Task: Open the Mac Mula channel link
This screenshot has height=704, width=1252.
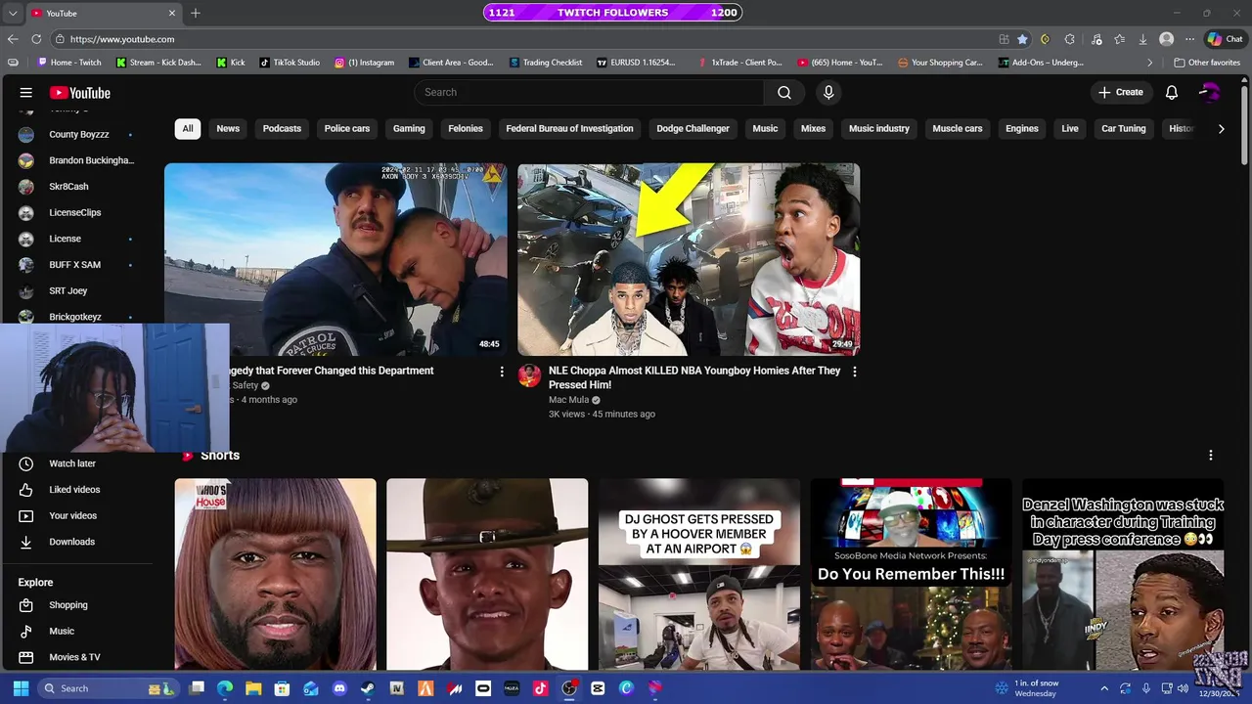Action: 568,400
